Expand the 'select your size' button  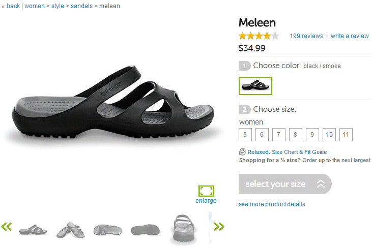pos(285,184)
